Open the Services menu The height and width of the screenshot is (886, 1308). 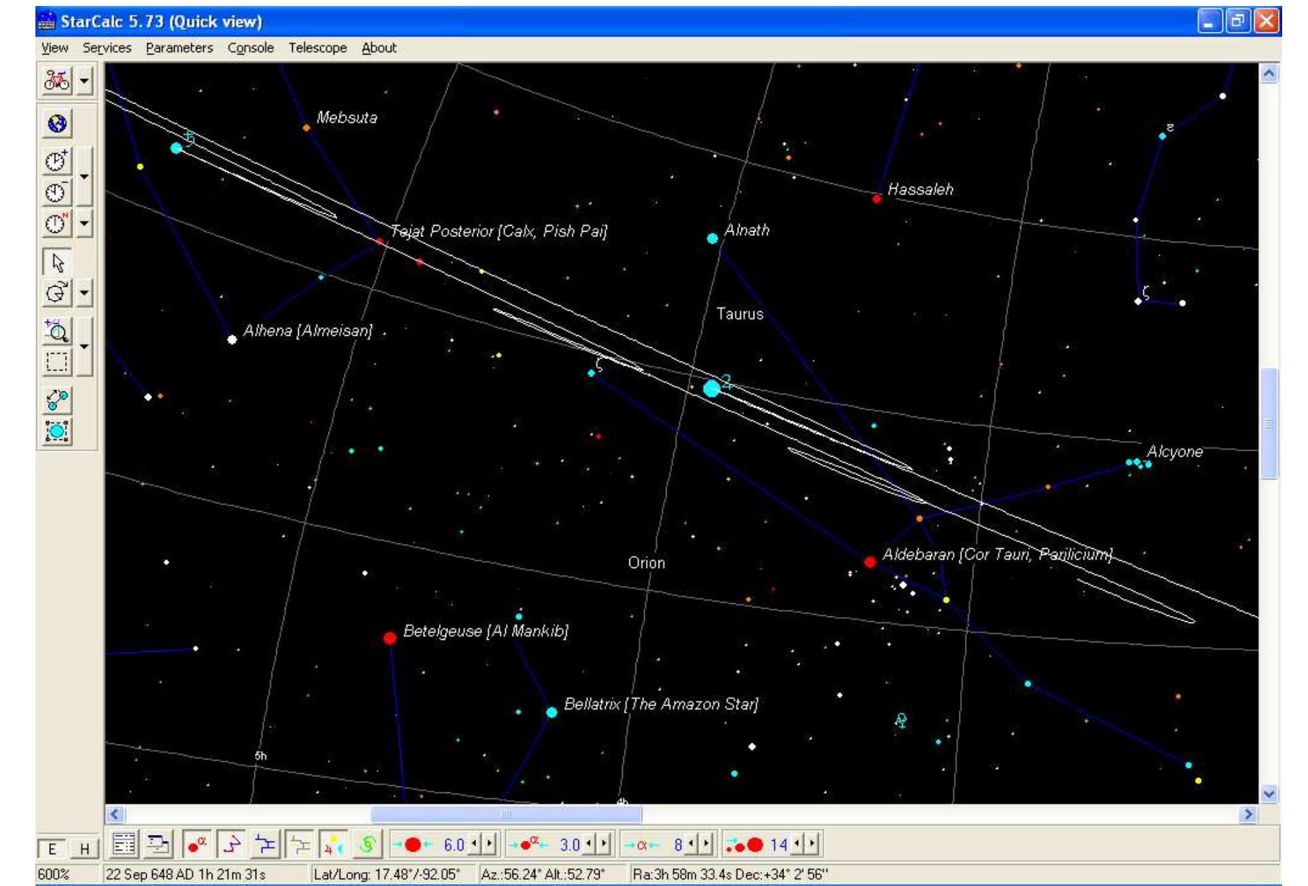(107, 48)
